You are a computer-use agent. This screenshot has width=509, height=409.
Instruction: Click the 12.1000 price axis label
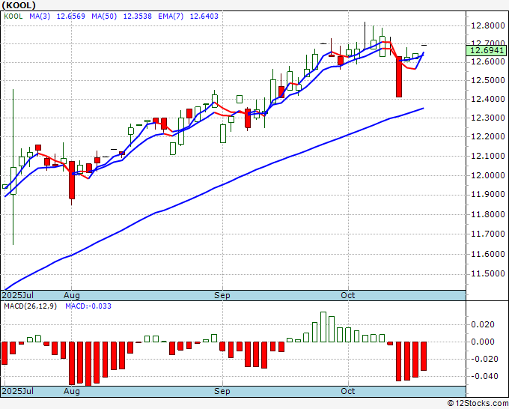(488, 156)
